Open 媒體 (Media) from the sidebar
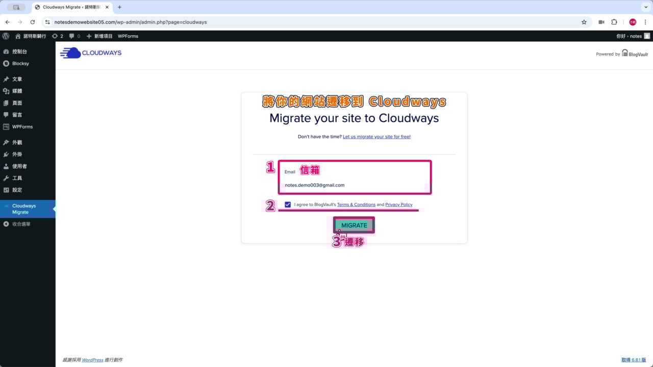653x367 pixels. coord(17,91)
